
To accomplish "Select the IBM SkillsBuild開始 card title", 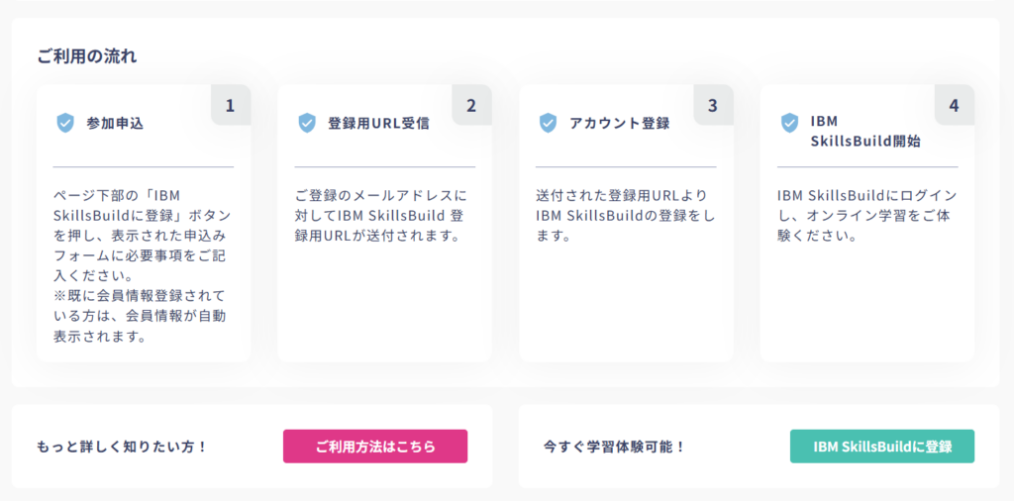I will (864, 132).
